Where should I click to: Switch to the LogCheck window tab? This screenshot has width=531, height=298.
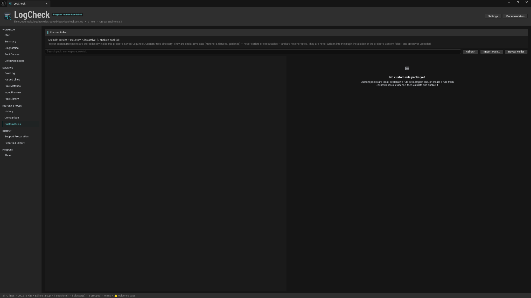tap(29, 4)
